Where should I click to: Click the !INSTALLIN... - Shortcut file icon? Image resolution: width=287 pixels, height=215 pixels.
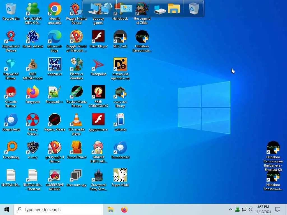(33, 180)
